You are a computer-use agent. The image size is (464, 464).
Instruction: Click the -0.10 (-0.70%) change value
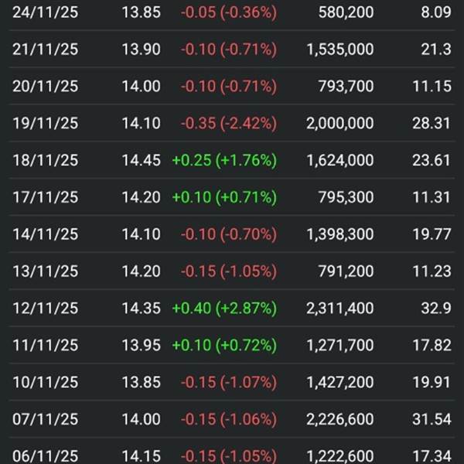tap(228, 234)
